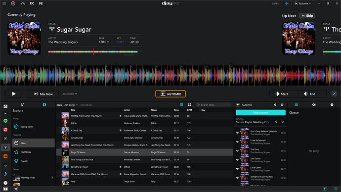341x192 pixels.
Task: Set the transition Start point
Action: pyautogui.click(x=284, y=94)
